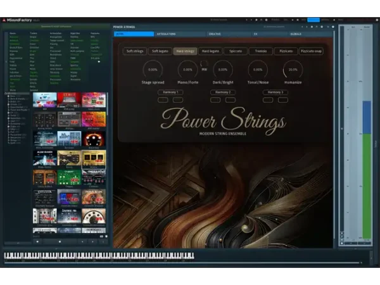Select the blue highlighted first instrument tab

(x=134, y=34)
